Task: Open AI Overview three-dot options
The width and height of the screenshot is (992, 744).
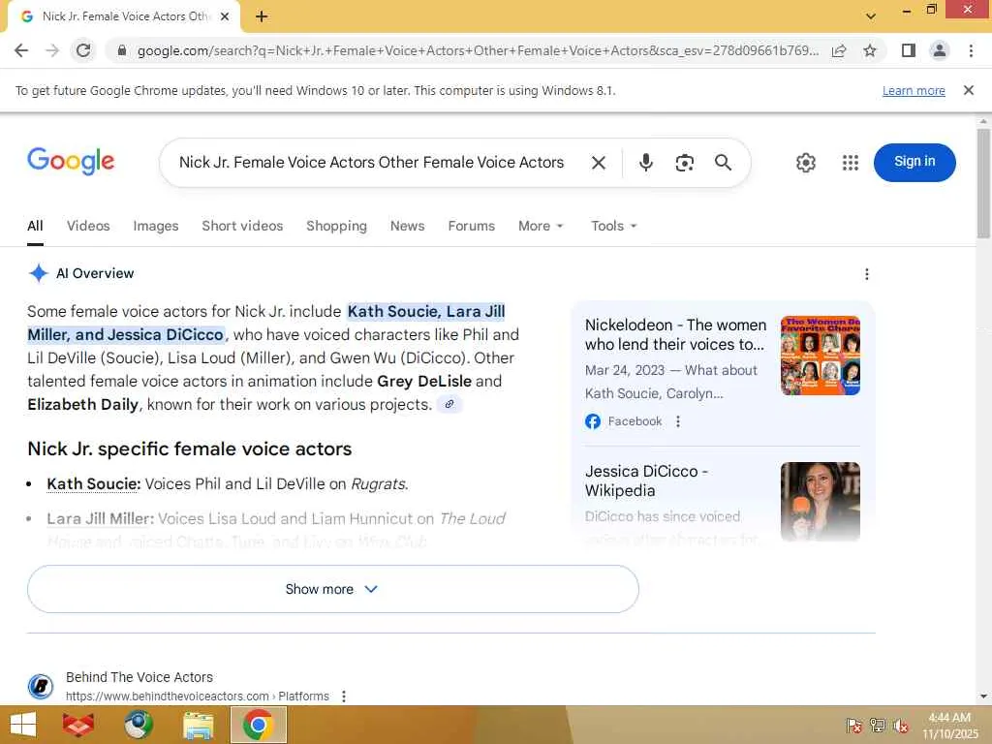Action: 867,274
